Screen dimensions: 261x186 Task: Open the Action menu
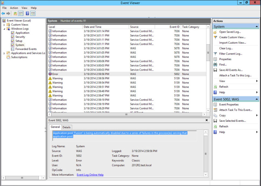(x=14, y=8)
